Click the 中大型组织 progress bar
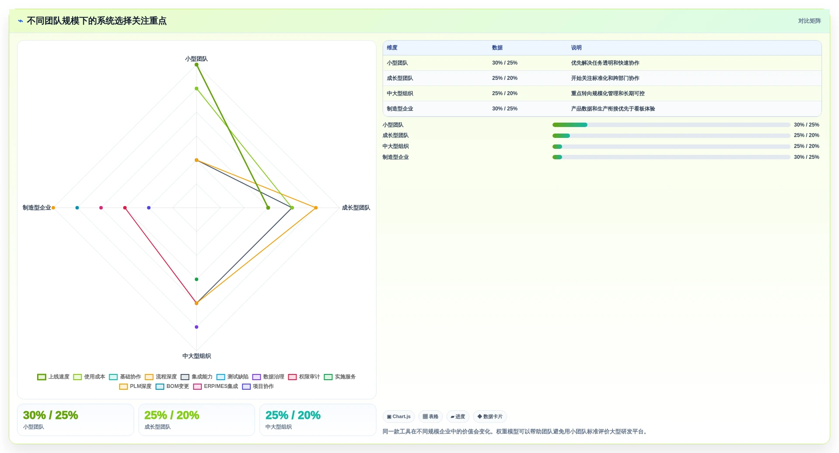This screenshot has width=839, height=453. pos(671,147)
